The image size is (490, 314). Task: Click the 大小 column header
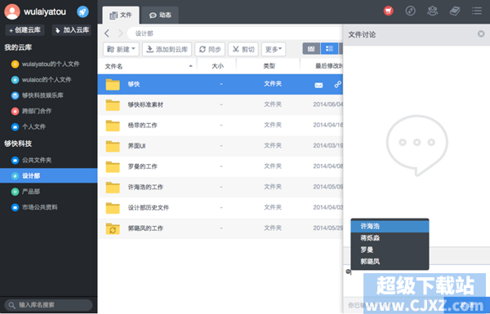tap(217, 66)
